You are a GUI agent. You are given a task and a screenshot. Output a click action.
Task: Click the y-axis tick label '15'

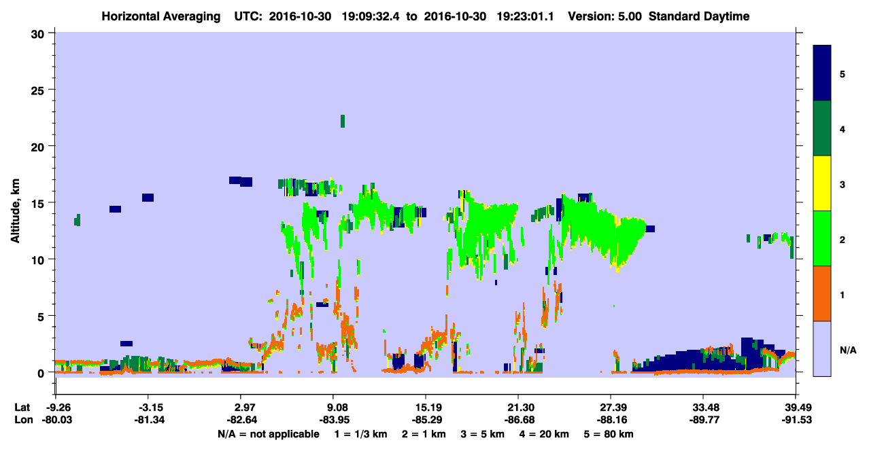click(39, 203)
